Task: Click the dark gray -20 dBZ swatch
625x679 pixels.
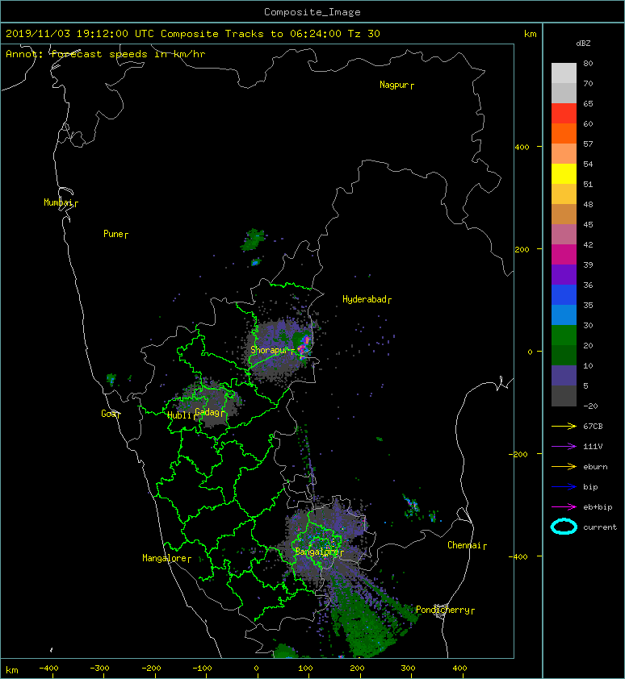Action: pos(564,396)
